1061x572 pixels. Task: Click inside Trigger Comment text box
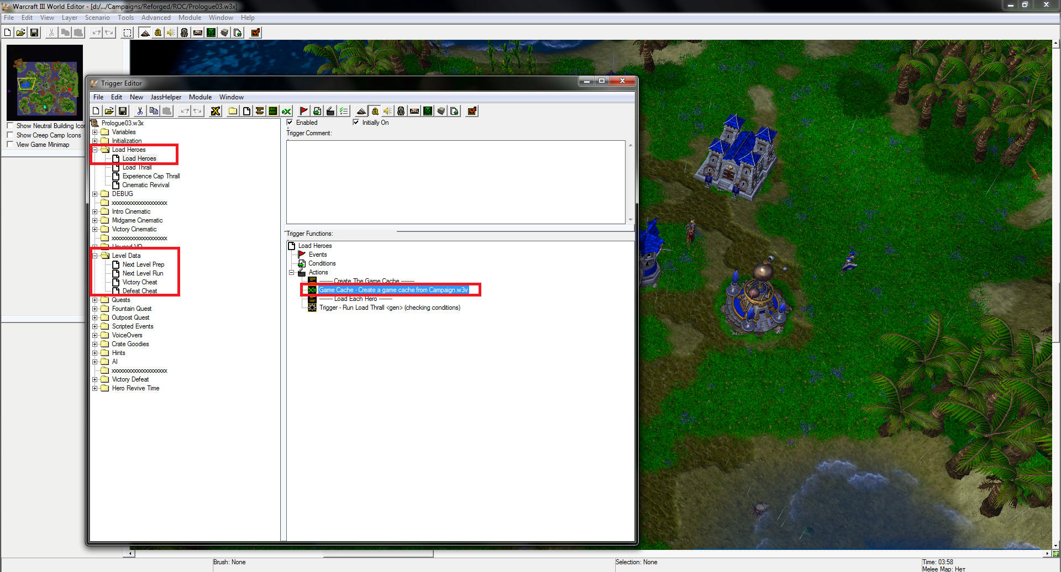(x=456, y=182)
